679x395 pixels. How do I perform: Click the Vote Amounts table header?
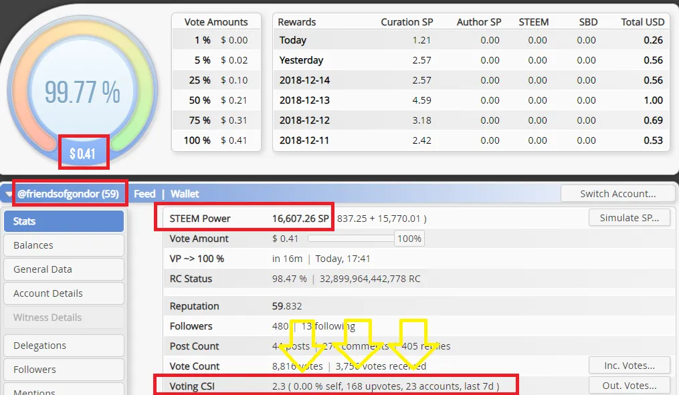point(216,22)
